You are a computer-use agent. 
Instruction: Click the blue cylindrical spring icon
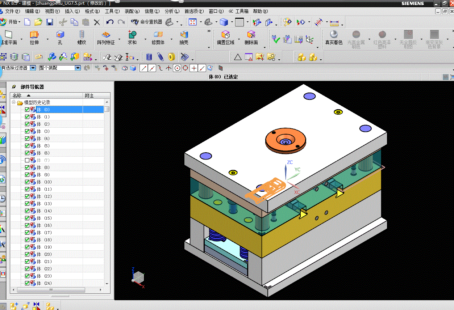click(x=149, y=57)
